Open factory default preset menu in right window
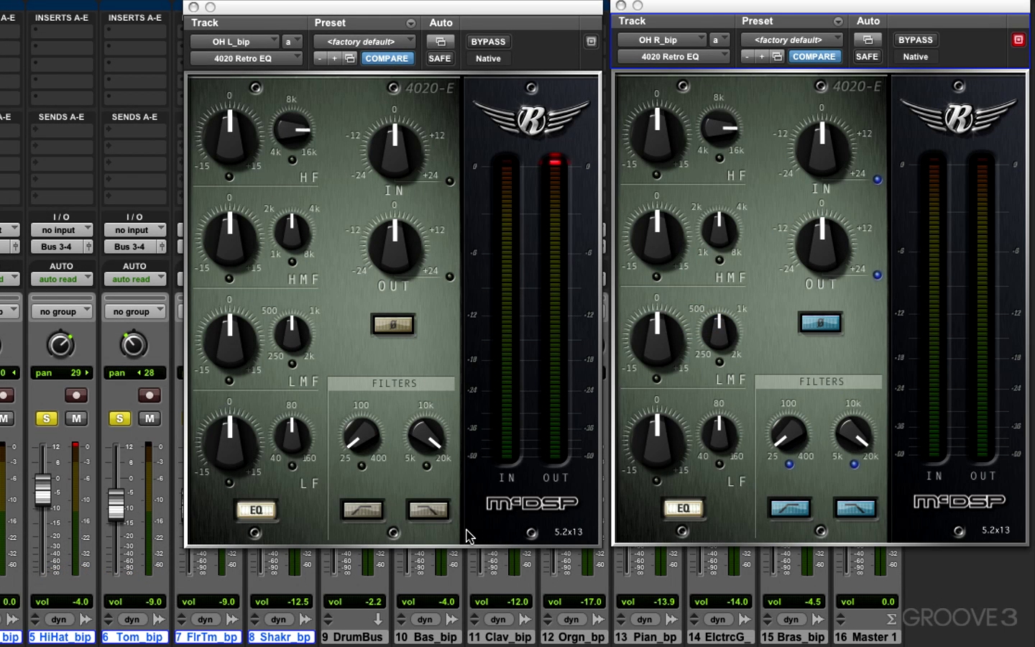This screenshot has width=1035, height=647. [792, 40]
